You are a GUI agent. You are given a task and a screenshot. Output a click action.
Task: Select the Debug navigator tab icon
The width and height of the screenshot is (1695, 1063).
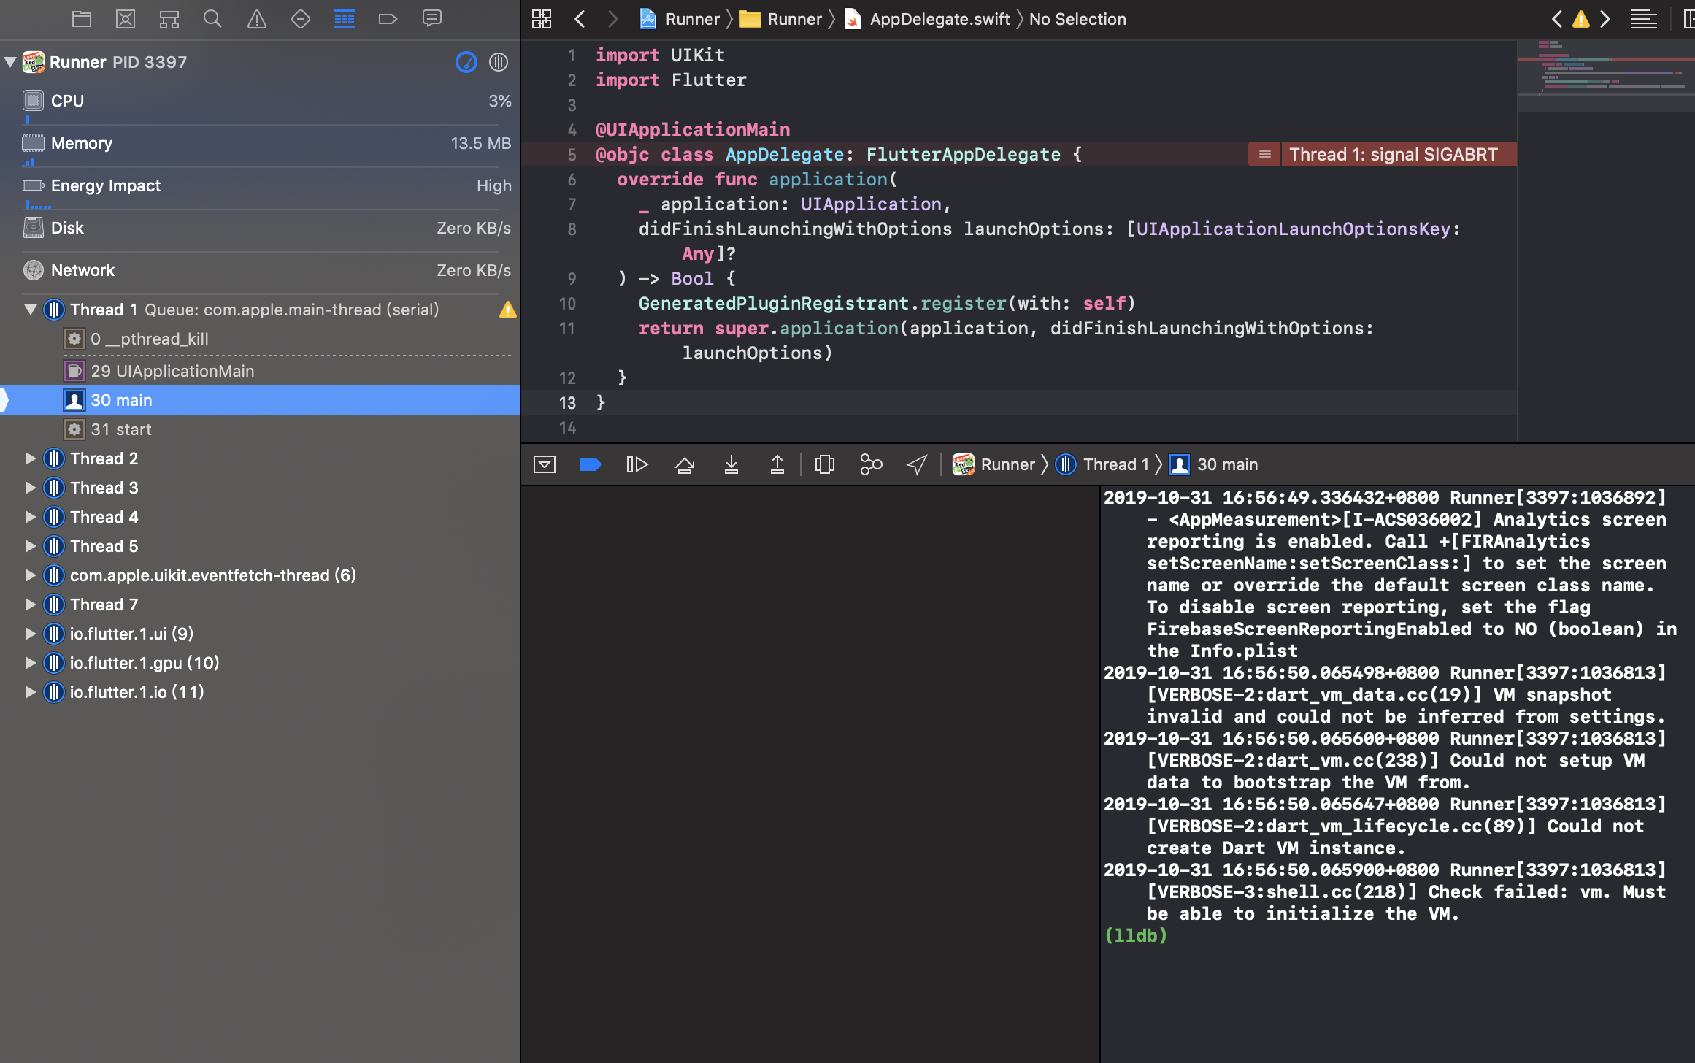(x=345, y=19)
